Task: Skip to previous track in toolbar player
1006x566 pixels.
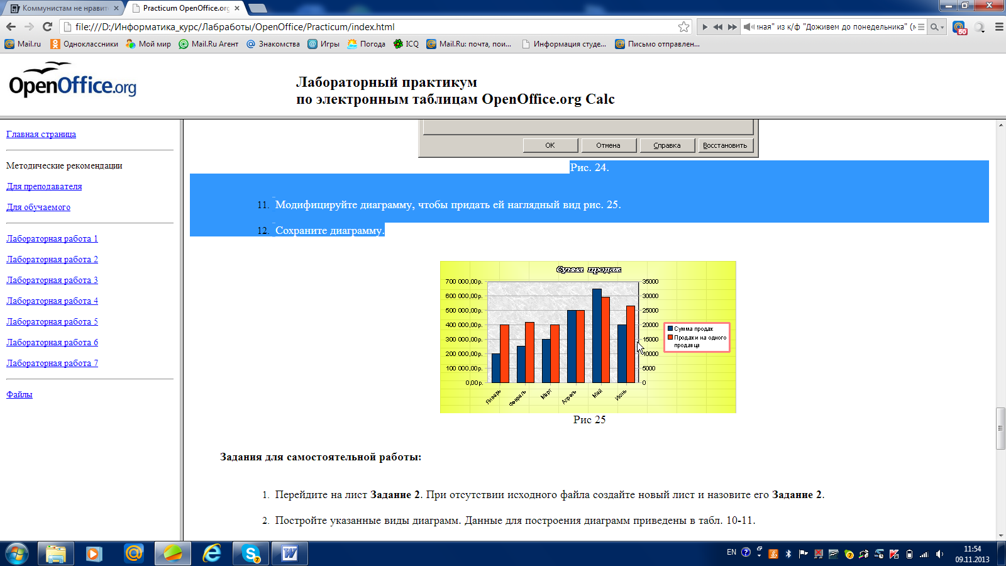Action: [x=718, y=27]
